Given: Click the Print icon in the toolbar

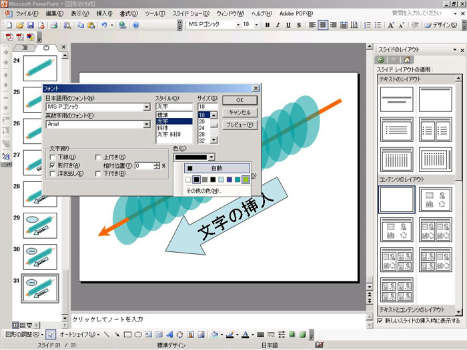Looking at the screenshot, I should pyautogui.click(x=54, y=25).
